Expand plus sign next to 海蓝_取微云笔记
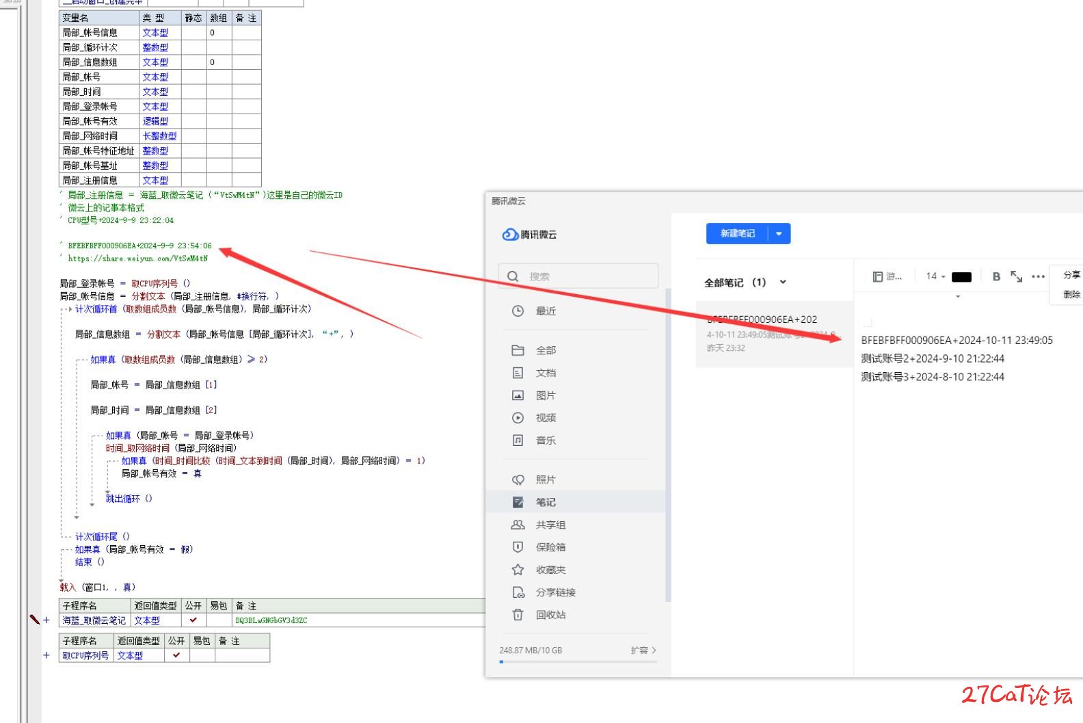The width and height of the screenshot is (1083, 723). pos(46,620)
